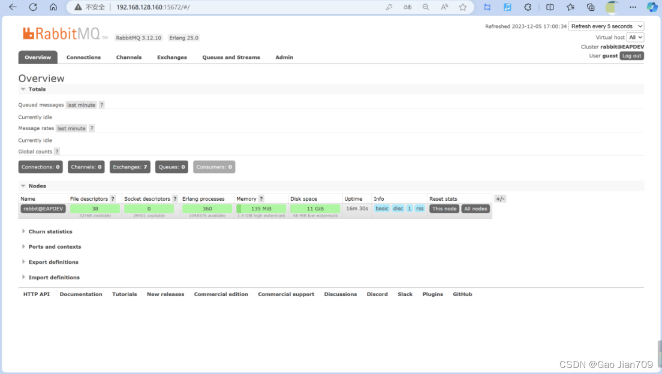The width and height of the screenshot is (662, 374).
Task: Change Queued messages last minute range
Action: pos(81,105)
